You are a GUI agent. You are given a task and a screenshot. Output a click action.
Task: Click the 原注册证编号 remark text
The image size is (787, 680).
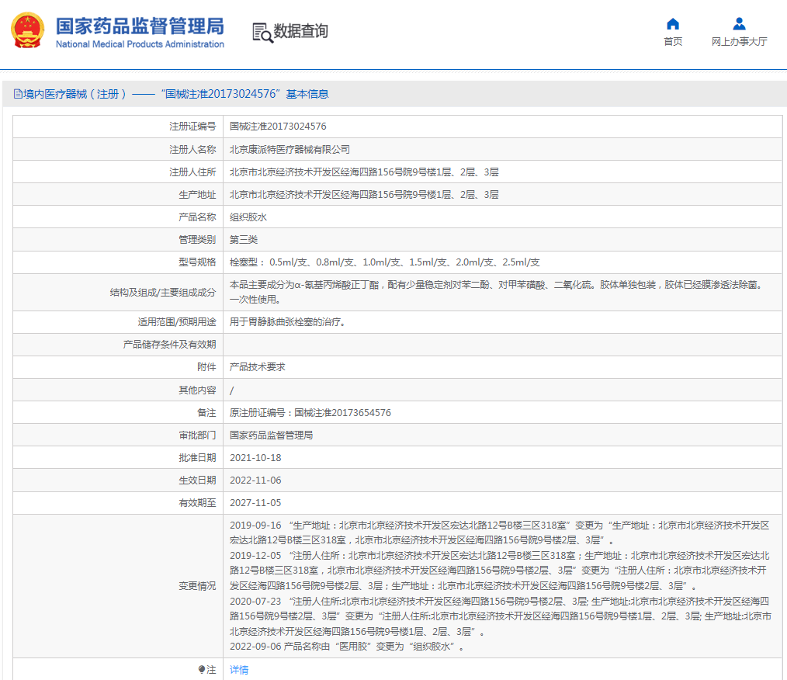[310, 413]
